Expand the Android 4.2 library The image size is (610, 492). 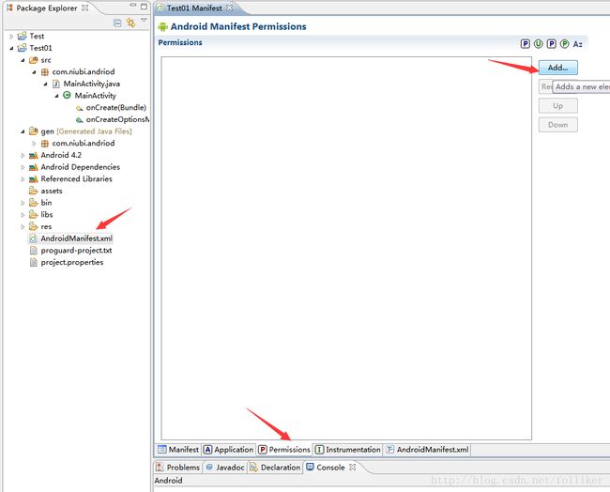pos(23,155)
